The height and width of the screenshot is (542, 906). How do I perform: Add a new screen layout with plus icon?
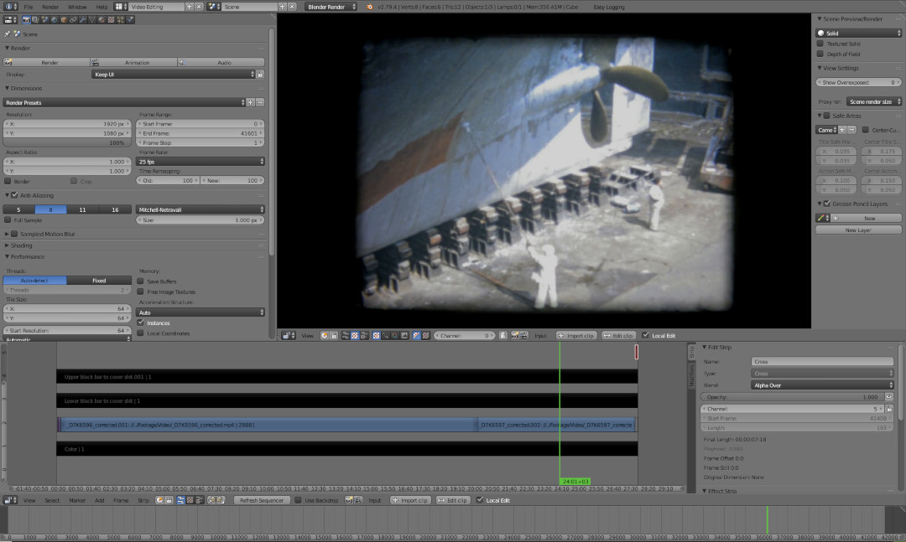pos(189,7)
